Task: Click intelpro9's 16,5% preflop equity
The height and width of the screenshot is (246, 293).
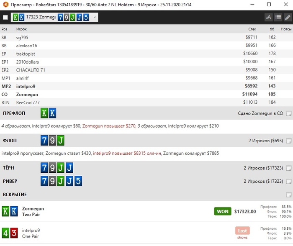Action: point(287,228)
